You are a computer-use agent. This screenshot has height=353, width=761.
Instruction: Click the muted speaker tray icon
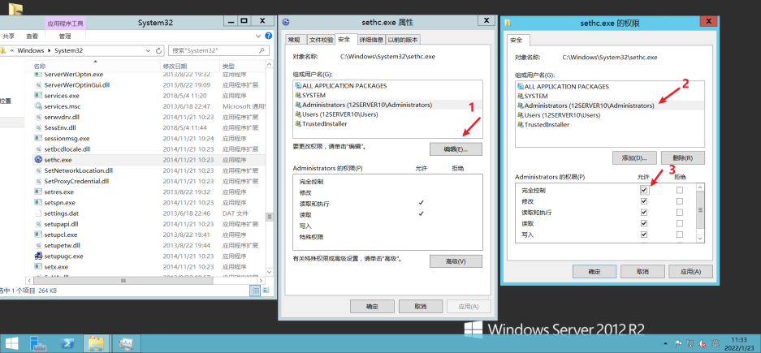[x=703, y=344]
